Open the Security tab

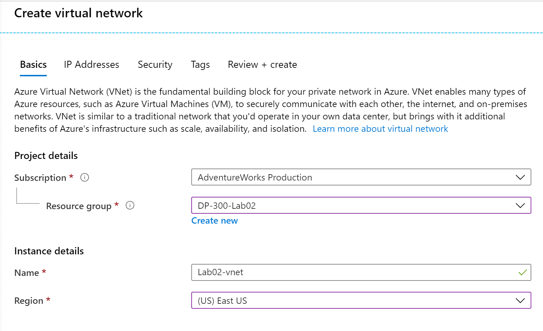coord(155,64)
